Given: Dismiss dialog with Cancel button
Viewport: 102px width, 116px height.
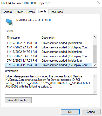Looking at the screenshot, I should tap(91, 112).
